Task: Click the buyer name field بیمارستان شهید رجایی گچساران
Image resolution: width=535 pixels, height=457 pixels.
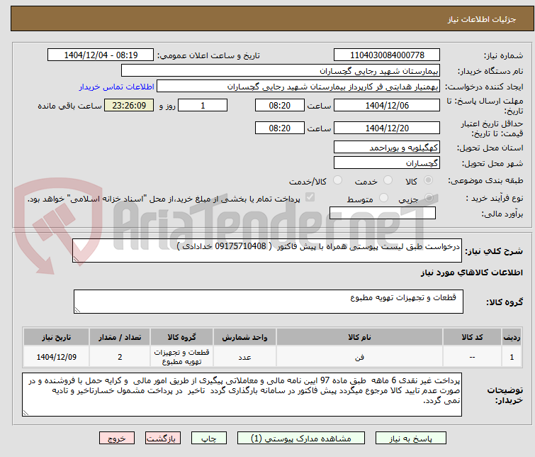Action: point(281,71)
